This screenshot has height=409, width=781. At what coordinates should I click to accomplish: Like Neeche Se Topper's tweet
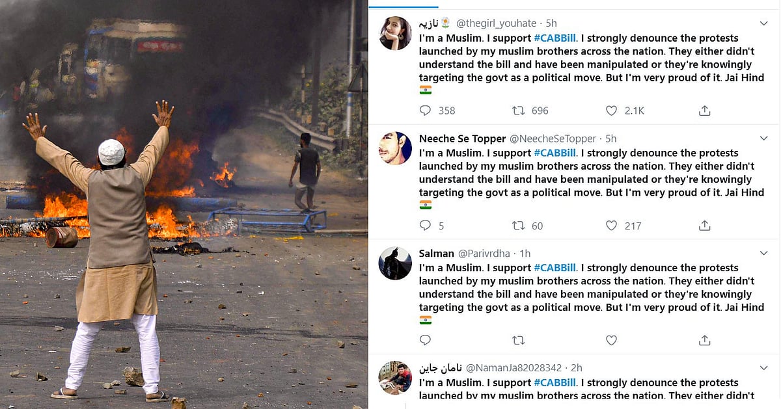[x=611, y=226]
